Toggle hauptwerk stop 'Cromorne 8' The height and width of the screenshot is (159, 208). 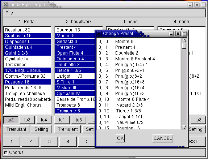pos(75,111)
